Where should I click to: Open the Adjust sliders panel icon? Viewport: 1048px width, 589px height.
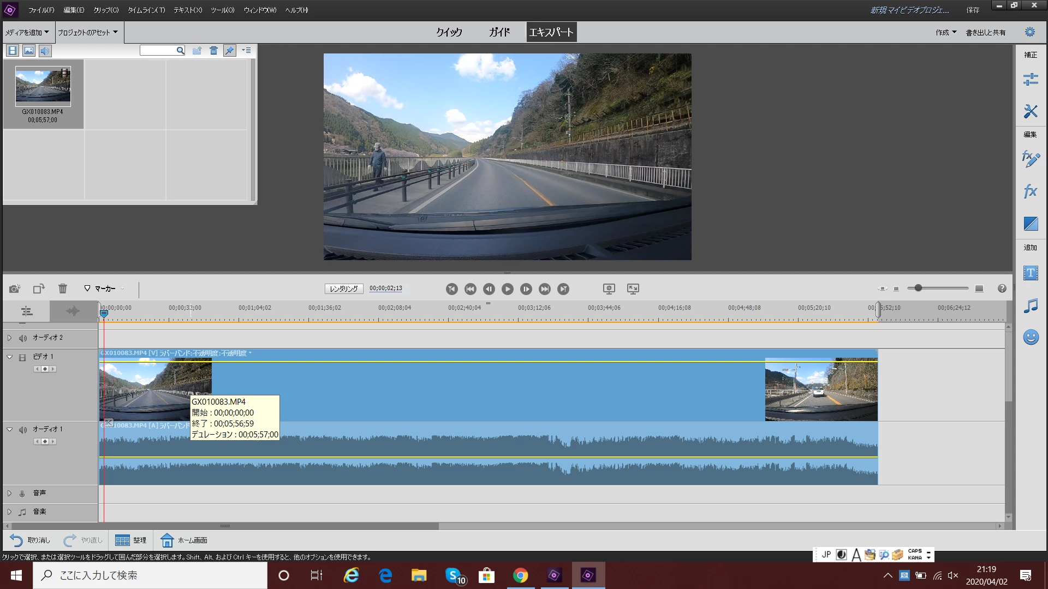coord(1030,80)
